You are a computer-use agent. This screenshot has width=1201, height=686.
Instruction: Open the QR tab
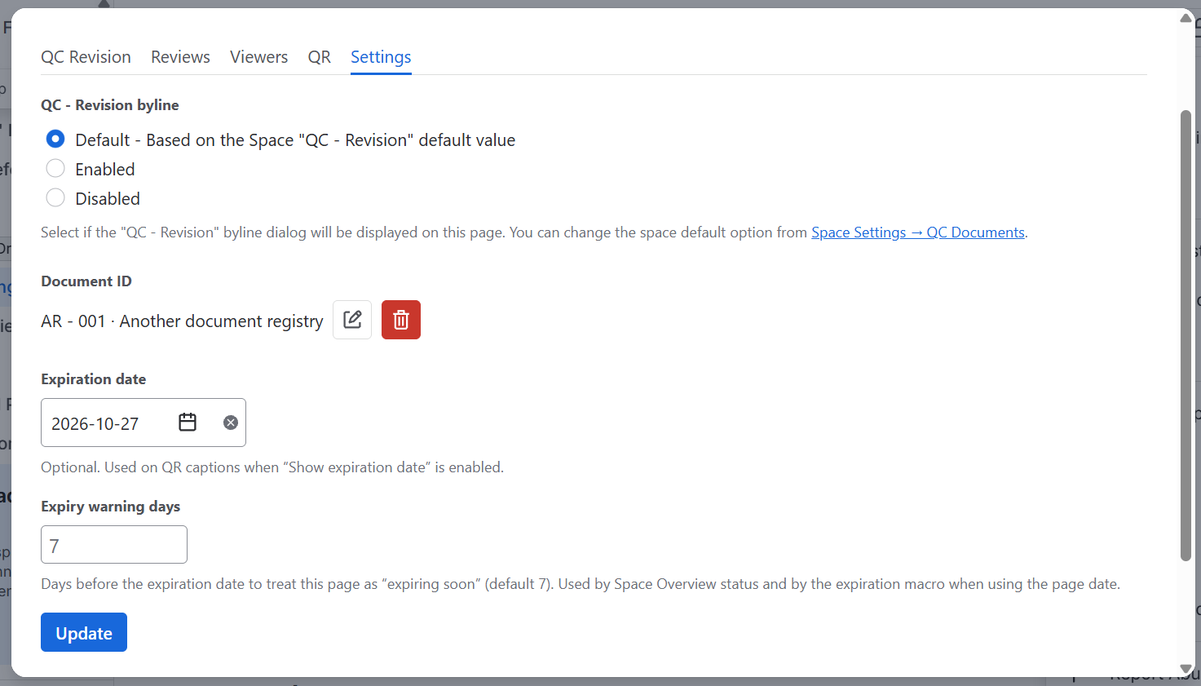point(319,57)
